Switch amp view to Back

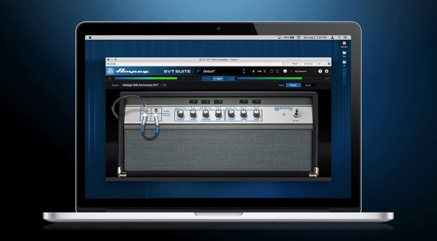(308, 84)
